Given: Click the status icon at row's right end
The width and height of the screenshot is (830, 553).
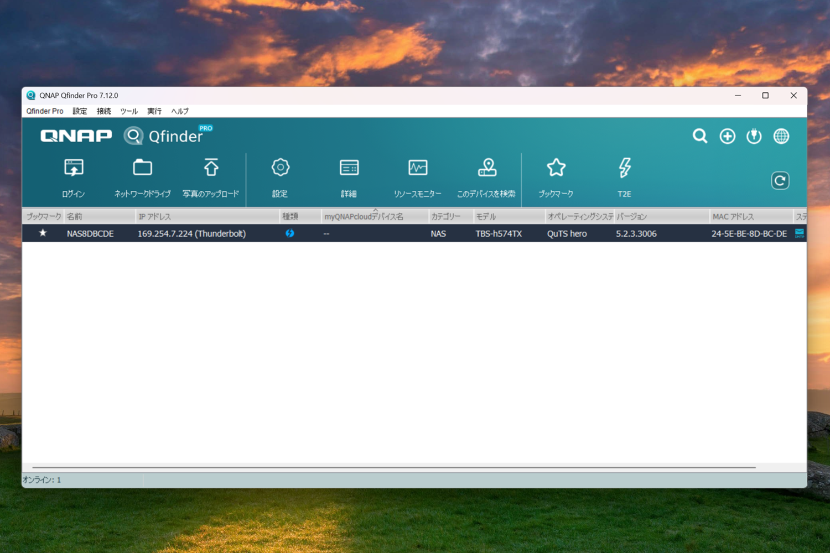Looking at the screenshot, I should click(800, 233).
